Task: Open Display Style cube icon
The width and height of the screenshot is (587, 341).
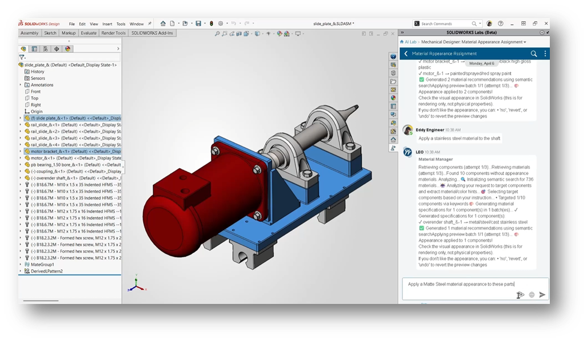Action: click(x=257, y=34)
